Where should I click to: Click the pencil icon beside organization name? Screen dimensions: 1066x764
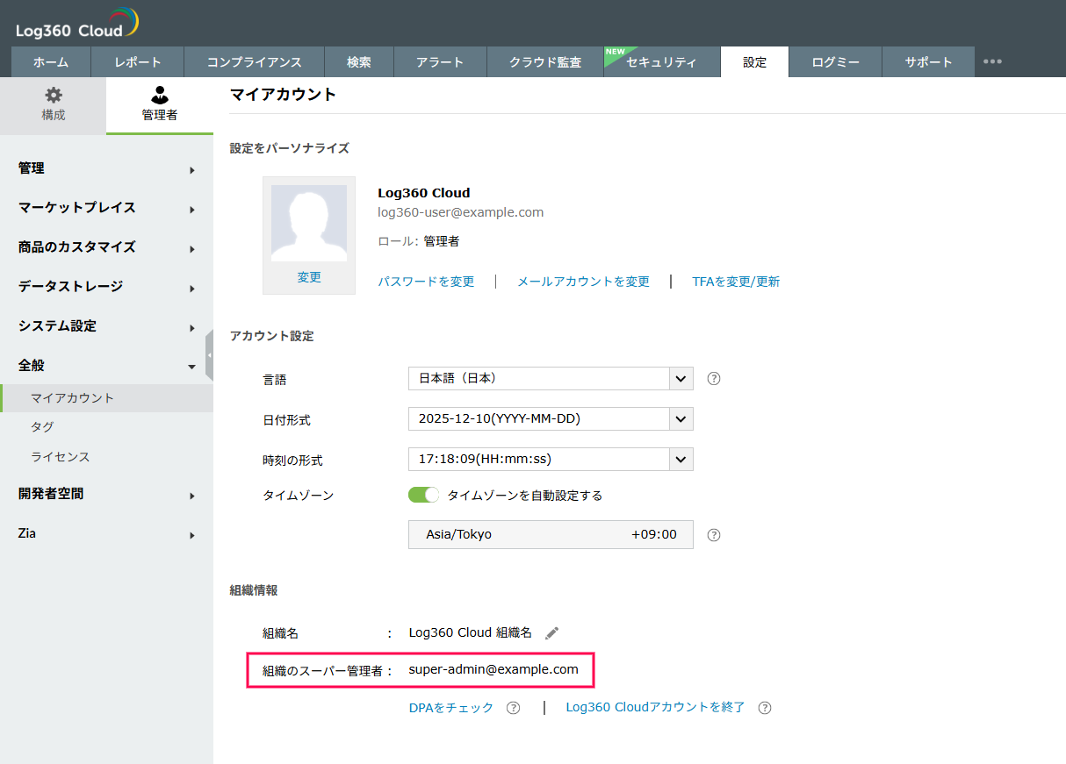coord(551,633)
